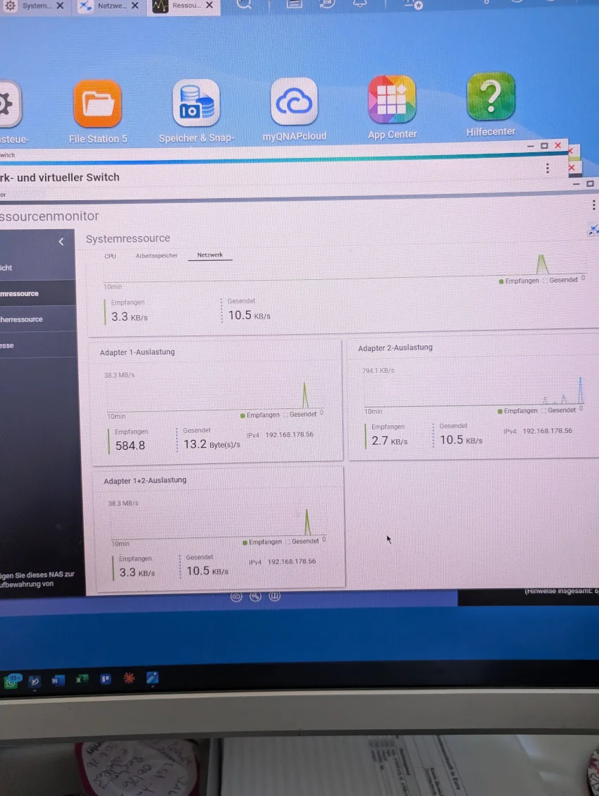Open the myQNAPcloud desktop icon
Screen dimensions: 599x796
pos(294,101)
